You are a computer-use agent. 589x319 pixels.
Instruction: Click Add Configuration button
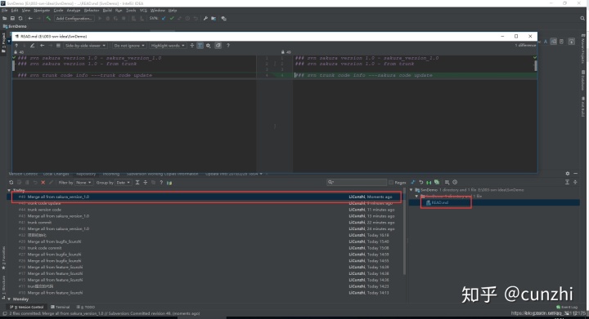(x=74, y=18)
